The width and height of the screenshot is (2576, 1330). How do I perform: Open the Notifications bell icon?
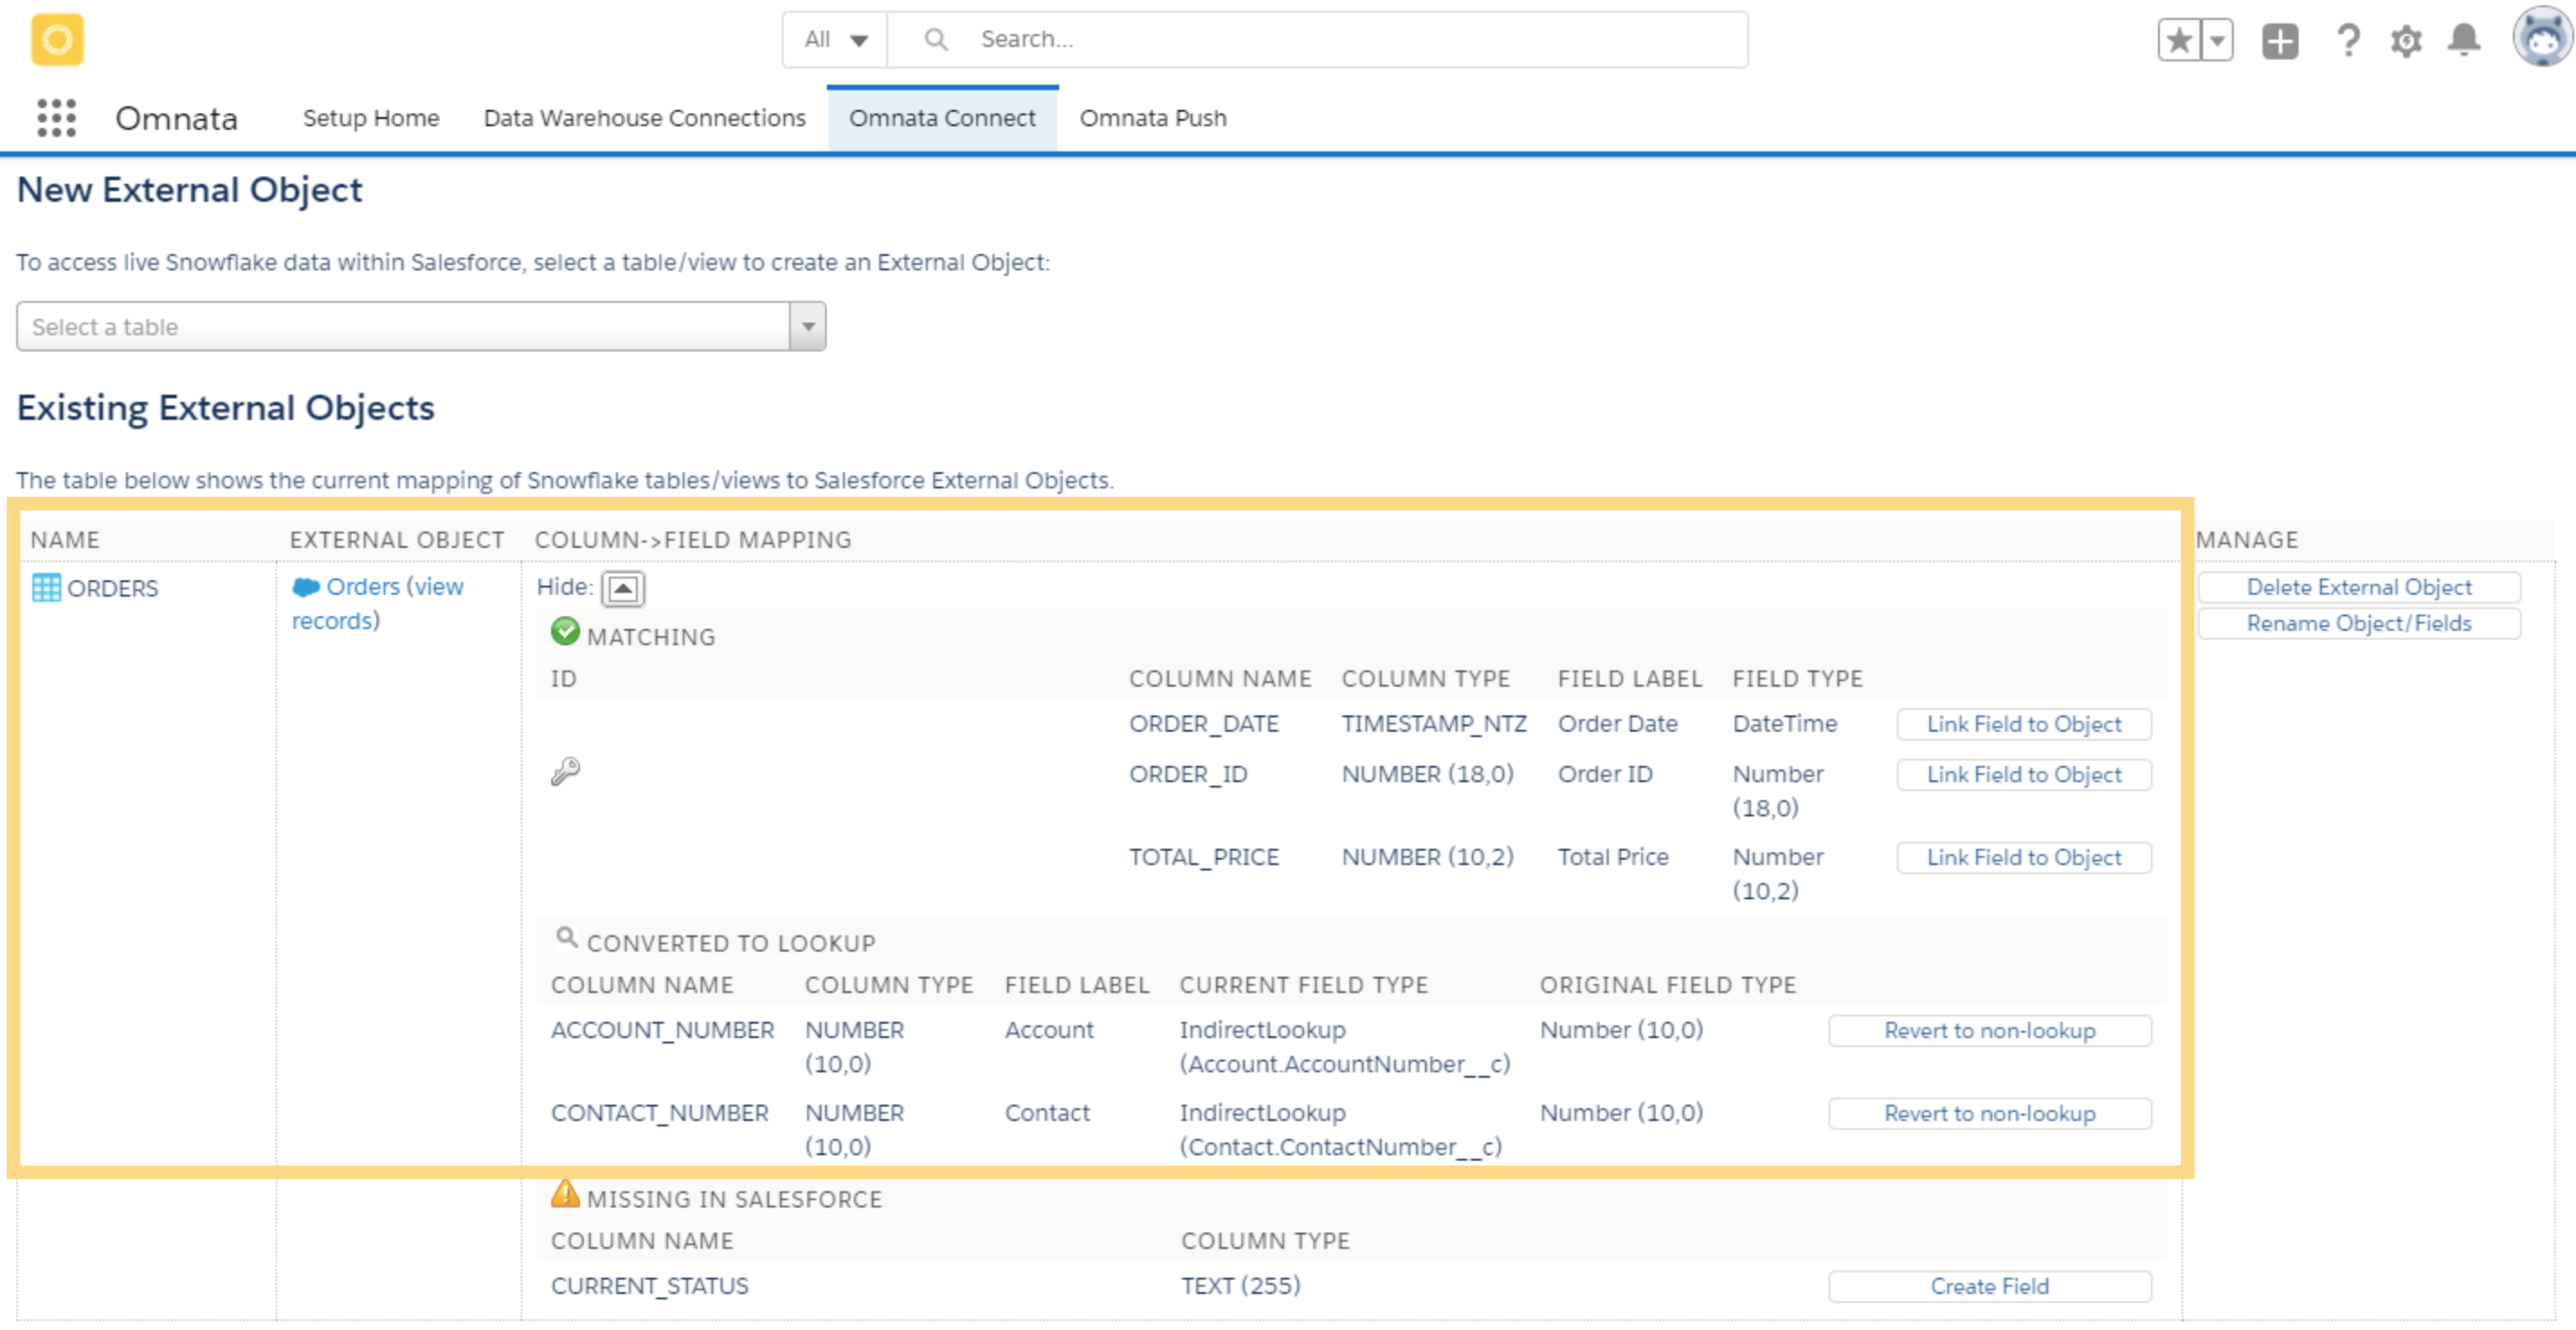[2464, 40]
